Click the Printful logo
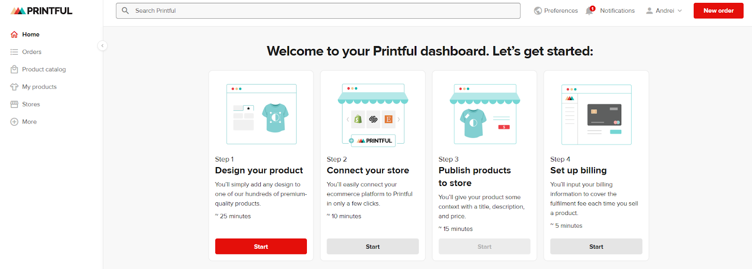The height and width of the screenshot is (269, 752). click(x=41, y=11)
